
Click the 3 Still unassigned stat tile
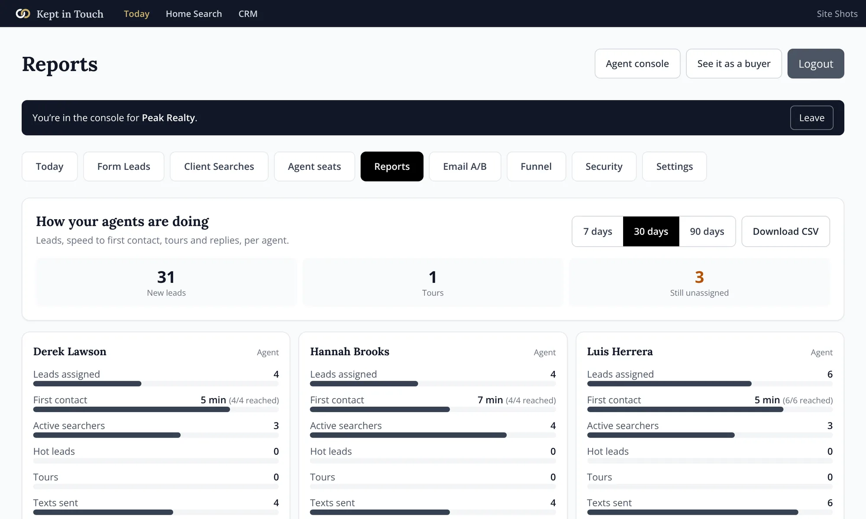699,282
